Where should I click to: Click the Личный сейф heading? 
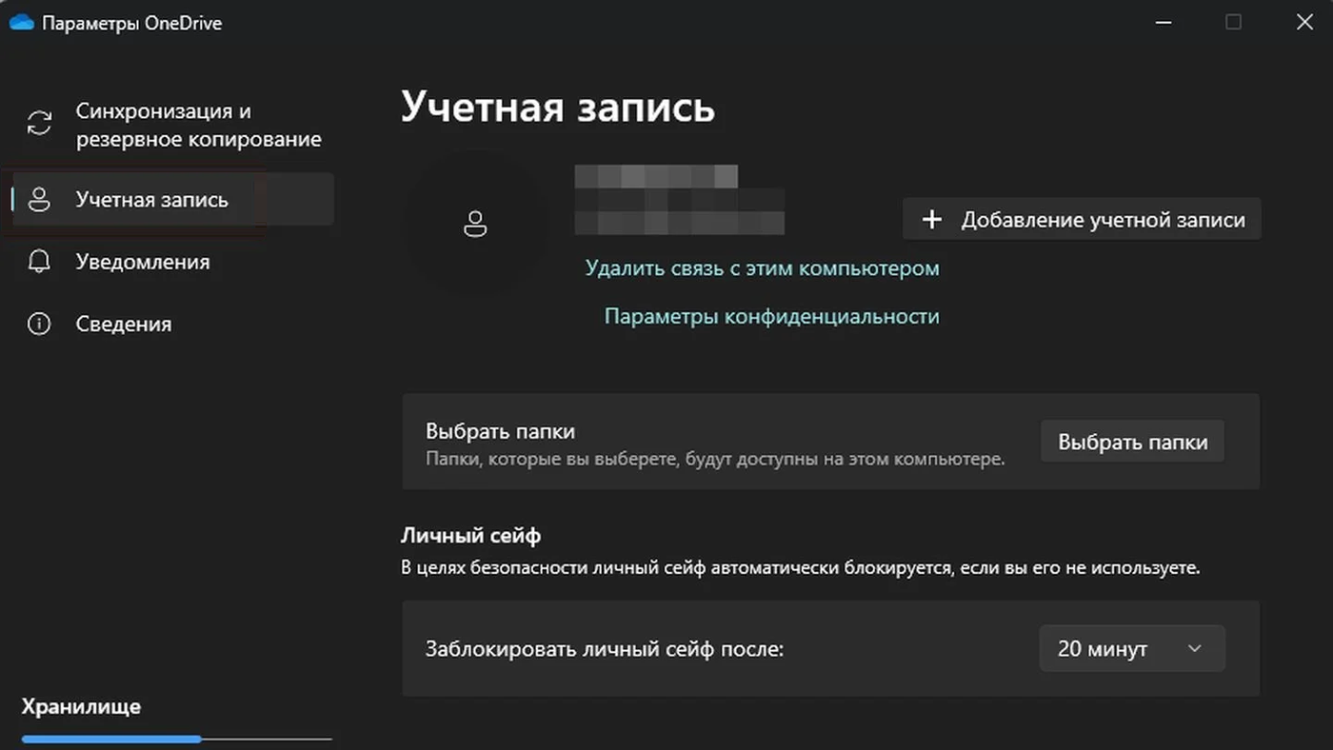tap(470, 535)
